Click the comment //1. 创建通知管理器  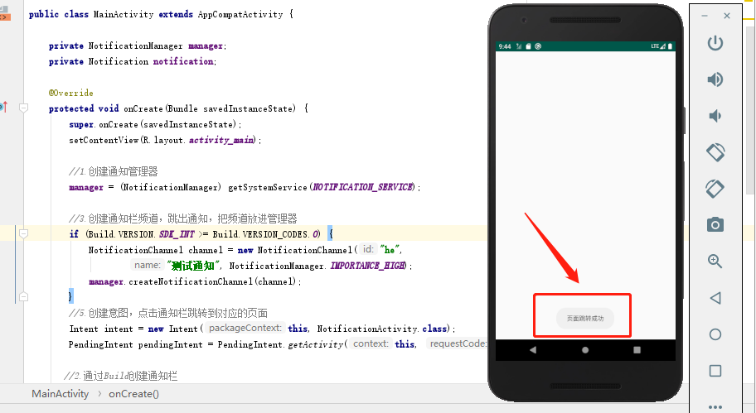[x=114, y=171]
